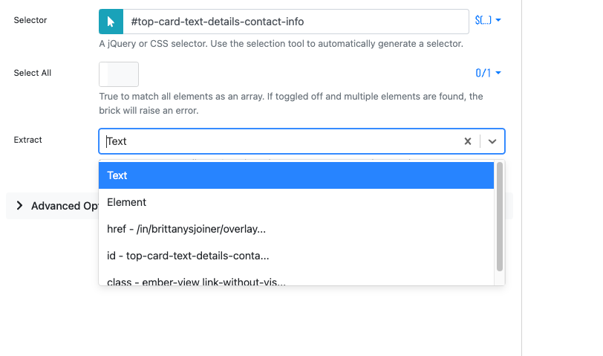603x356 pixels.
Task: Select the Element option from the list
Action: click(x=296, y=202)
